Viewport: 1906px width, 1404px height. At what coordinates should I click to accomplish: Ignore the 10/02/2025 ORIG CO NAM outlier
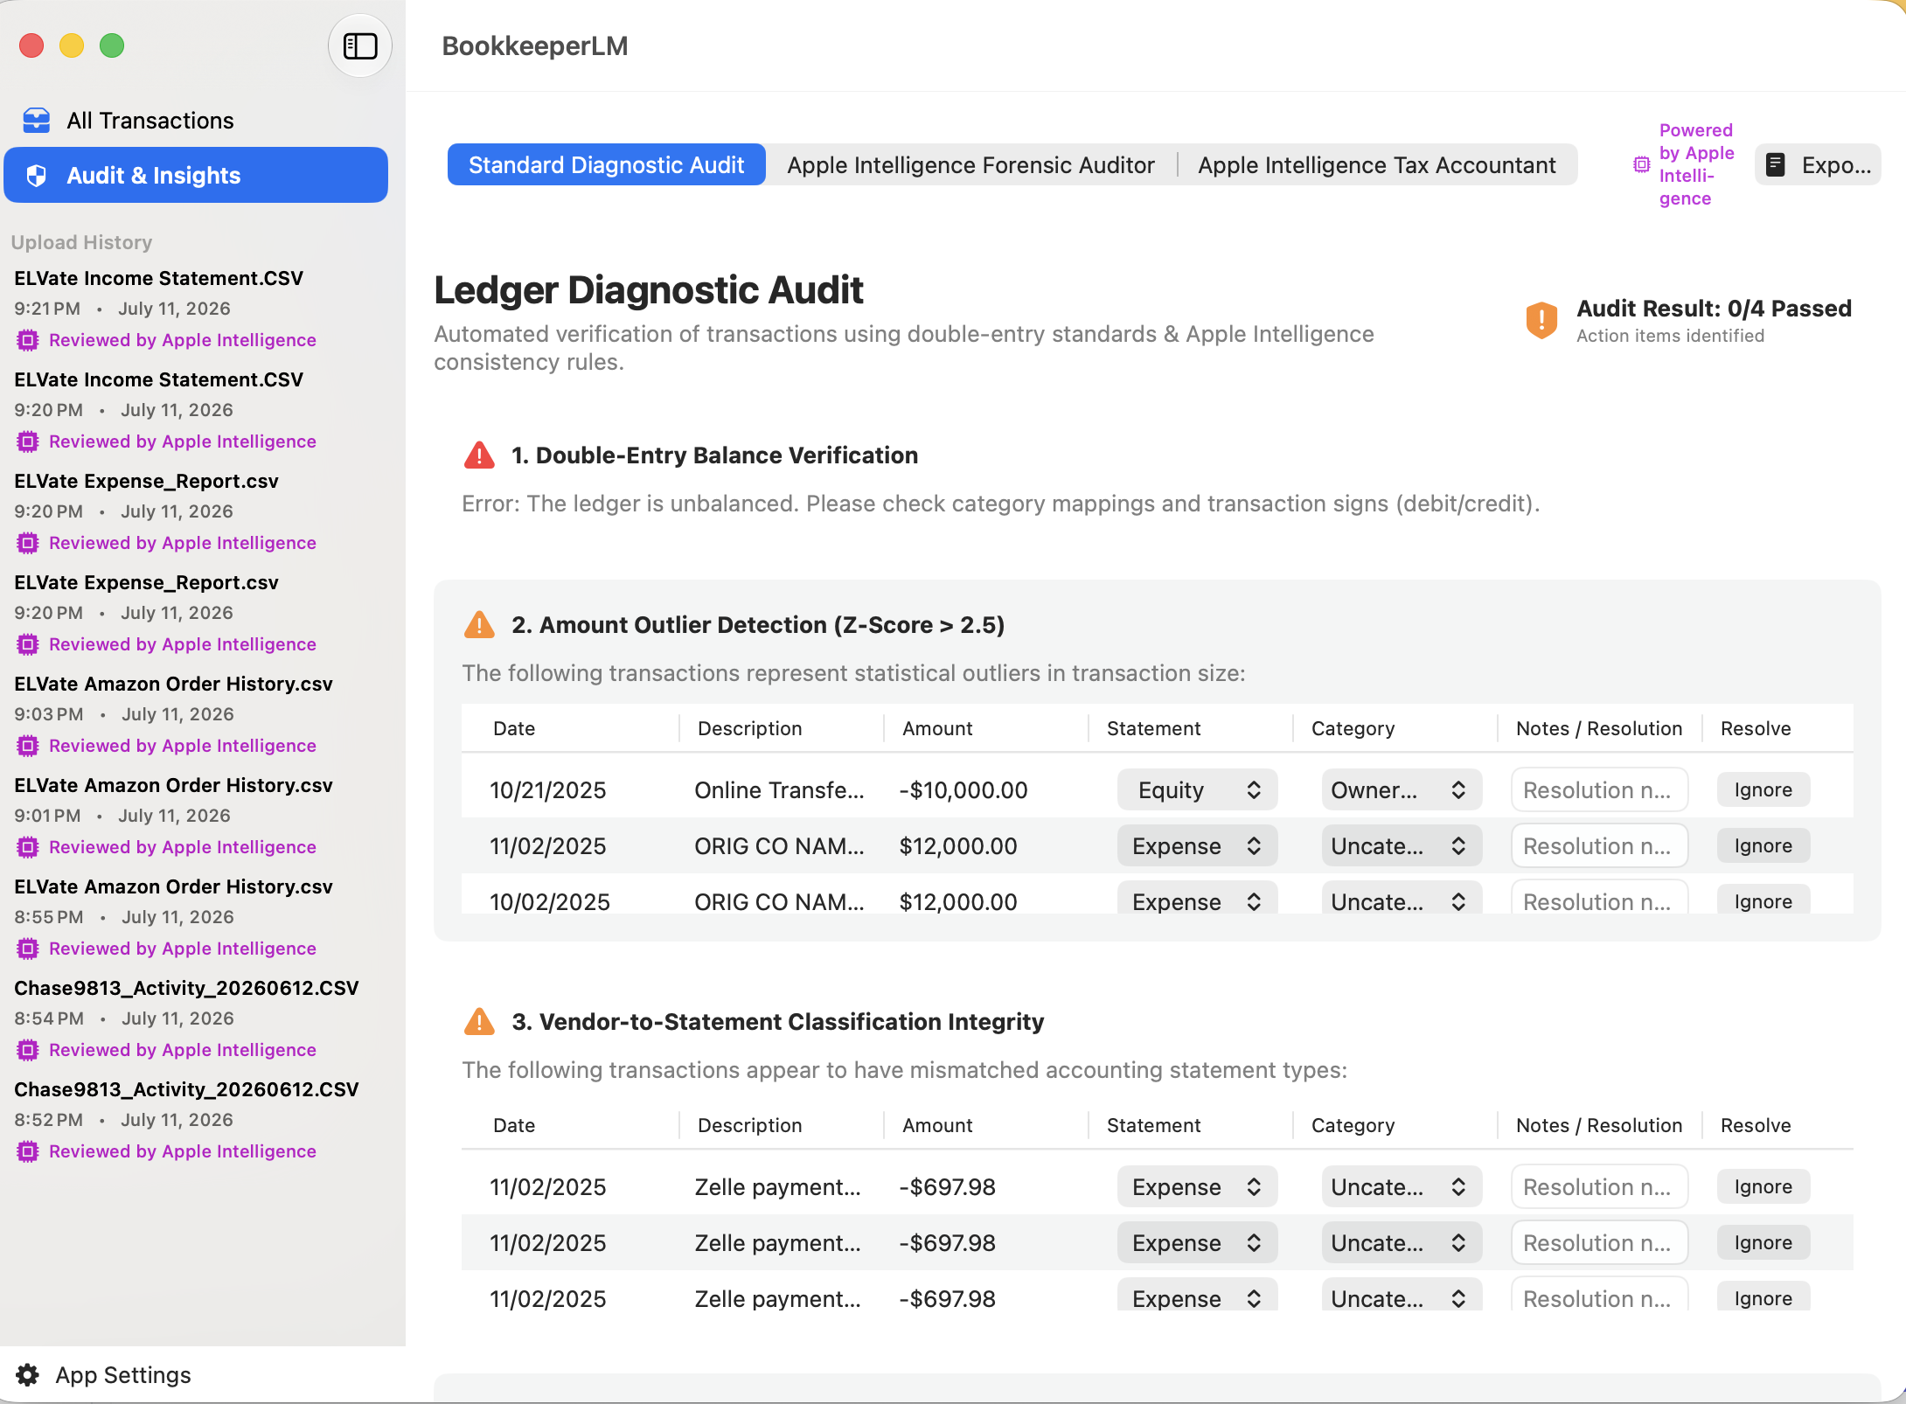(x=1763, y=900)
